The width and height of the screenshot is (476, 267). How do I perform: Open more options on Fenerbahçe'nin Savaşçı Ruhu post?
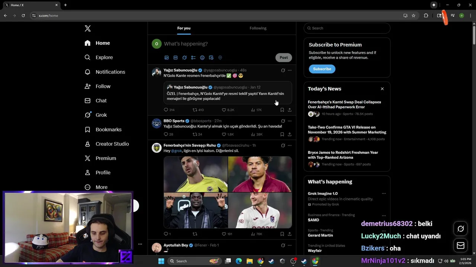tap(290, 145)
